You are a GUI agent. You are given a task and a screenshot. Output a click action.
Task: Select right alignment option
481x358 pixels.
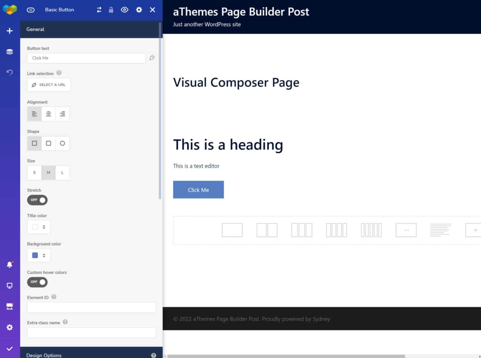point(63,114)
